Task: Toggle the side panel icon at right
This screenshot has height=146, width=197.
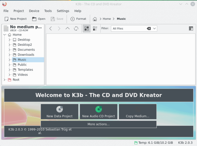Action: tap(191, 29)
